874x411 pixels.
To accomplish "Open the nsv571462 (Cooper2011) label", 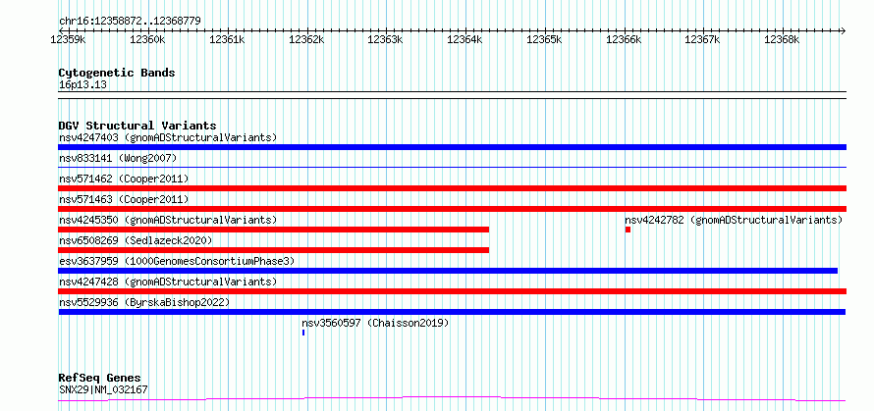I will [x=124, y=179].
